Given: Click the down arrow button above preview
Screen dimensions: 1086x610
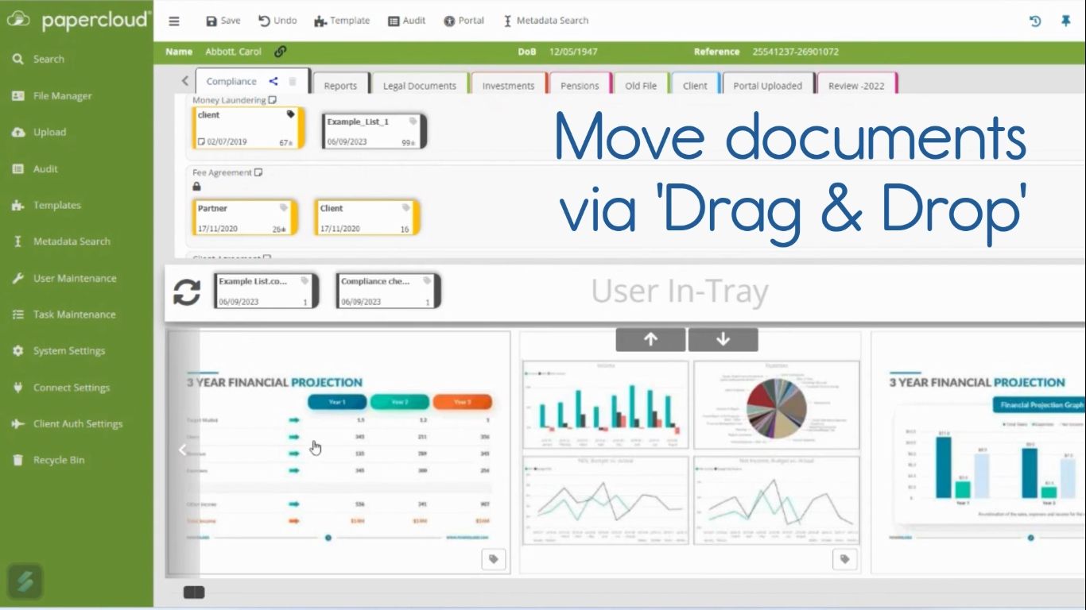Looking at the screenshot, I should pos(723,339).
